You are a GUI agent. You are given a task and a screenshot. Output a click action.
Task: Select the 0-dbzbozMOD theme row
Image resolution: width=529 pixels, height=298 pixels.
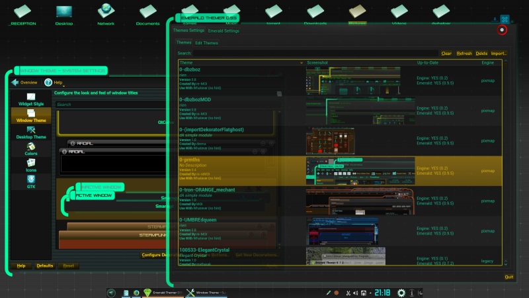[340, 111]
